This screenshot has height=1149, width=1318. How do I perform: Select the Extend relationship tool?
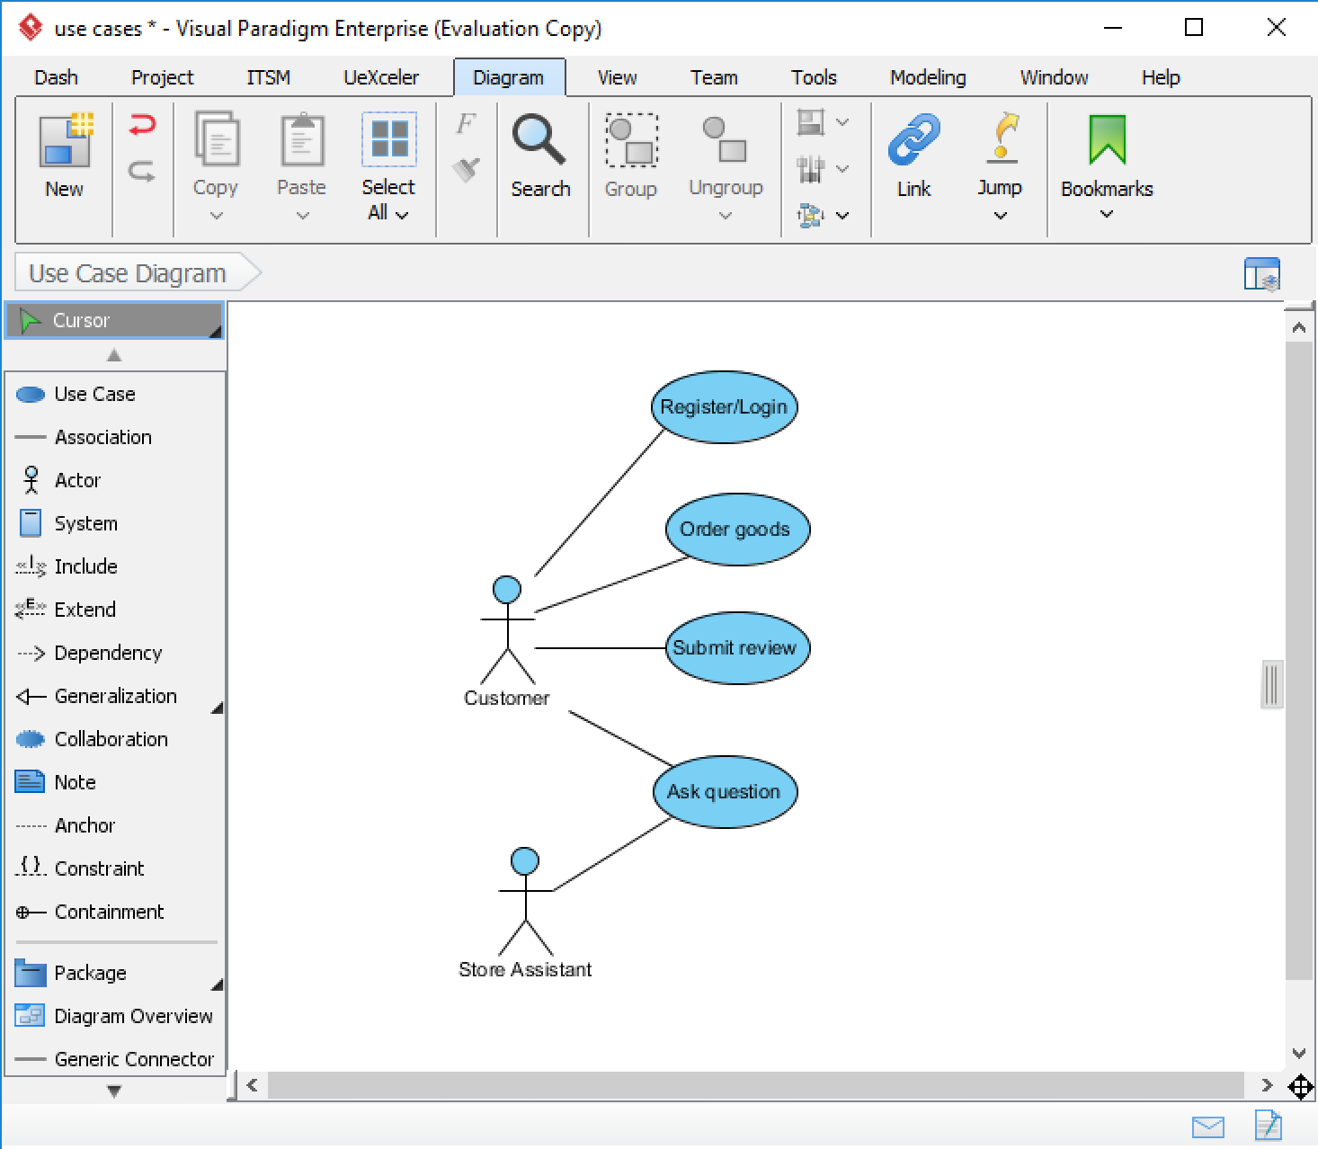click(85, 610)
